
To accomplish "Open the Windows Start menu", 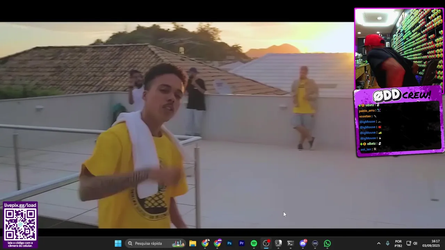I will point(118,243).
